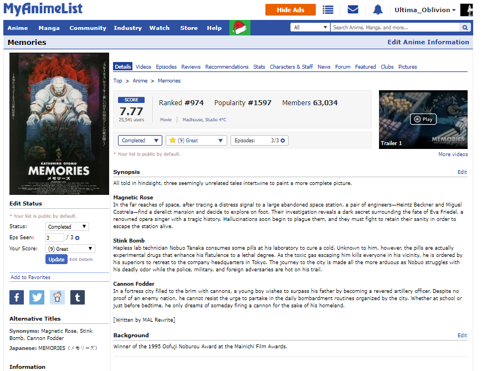The height and width of the screenshot is (371, 497).
Task: Switch to the Pictures tab
Action: [x=407, y=67]
